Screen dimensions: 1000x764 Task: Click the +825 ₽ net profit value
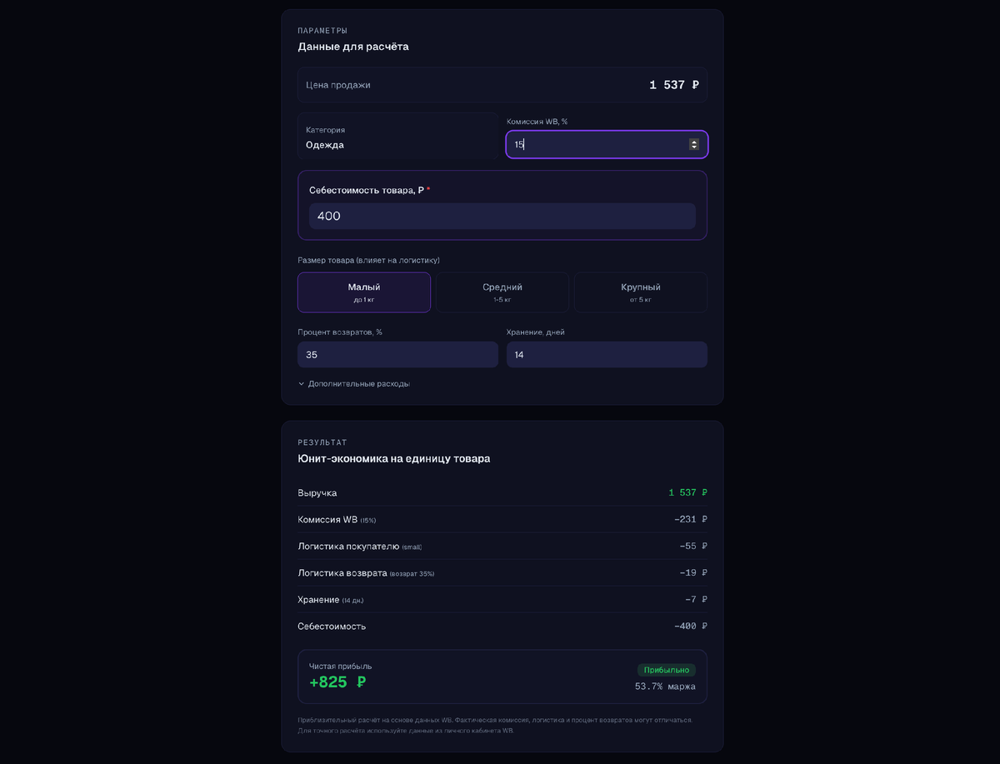click(x=337, y=682)
